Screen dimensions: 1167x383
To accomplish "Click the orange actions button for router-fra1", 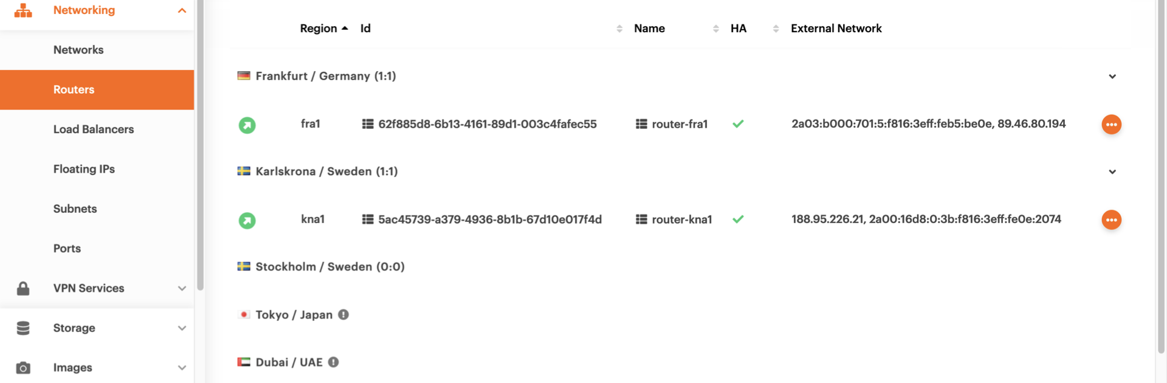I will click(1111, 125).
